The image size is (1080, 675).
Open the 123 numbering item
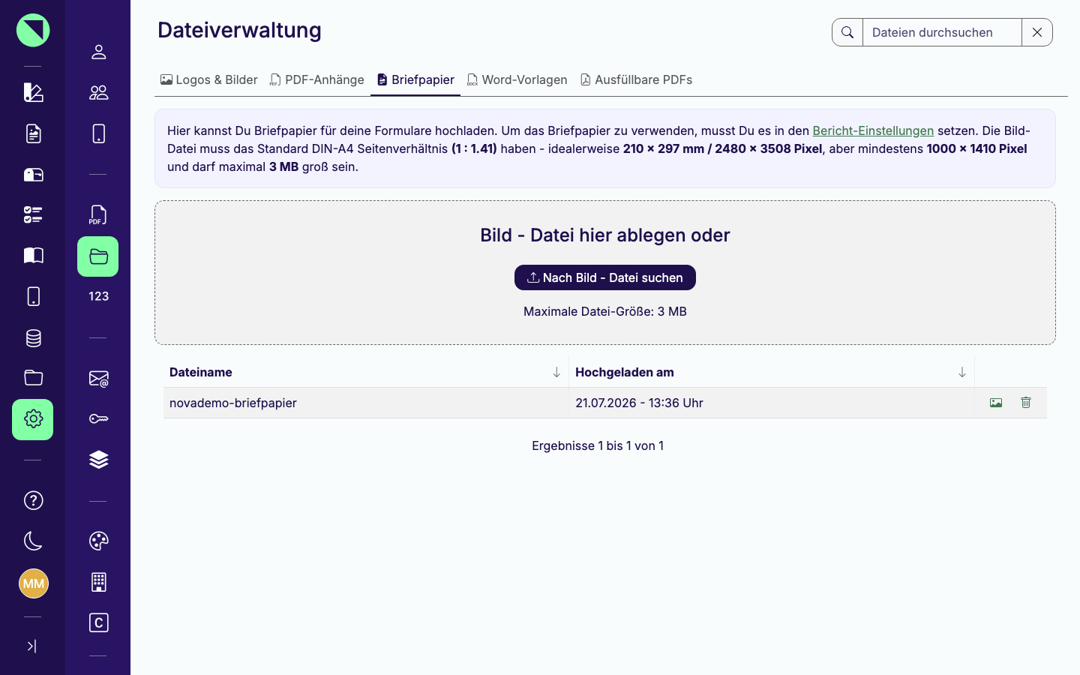(98, 296)
